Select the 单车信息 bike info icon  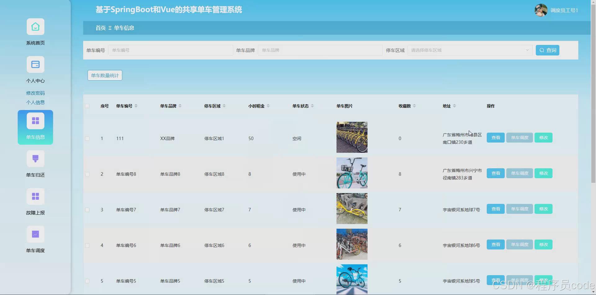tap(35, 120)
